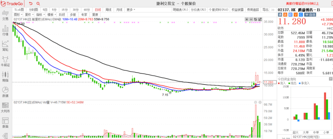Image resolution: width=333 pixels, height=139 pixels.
Task: Click the 多股 multi-stock button
Action: coord(73,15)
